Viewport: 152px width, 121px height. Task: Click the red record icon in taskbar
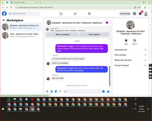[32, 99]
